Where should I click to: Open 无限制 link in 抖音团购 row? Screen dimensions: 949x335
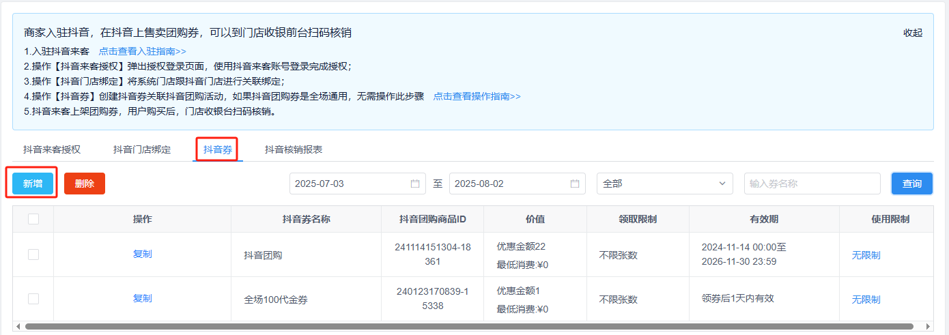(x=866, y=255)
